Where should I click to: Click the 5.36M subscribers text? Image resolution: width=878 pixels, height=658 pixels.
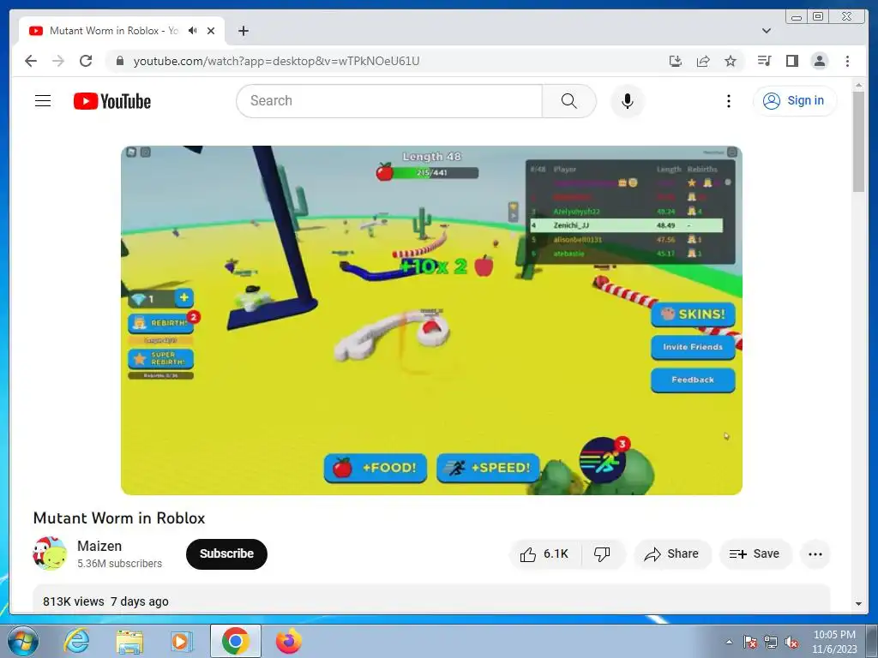point(120,564)
